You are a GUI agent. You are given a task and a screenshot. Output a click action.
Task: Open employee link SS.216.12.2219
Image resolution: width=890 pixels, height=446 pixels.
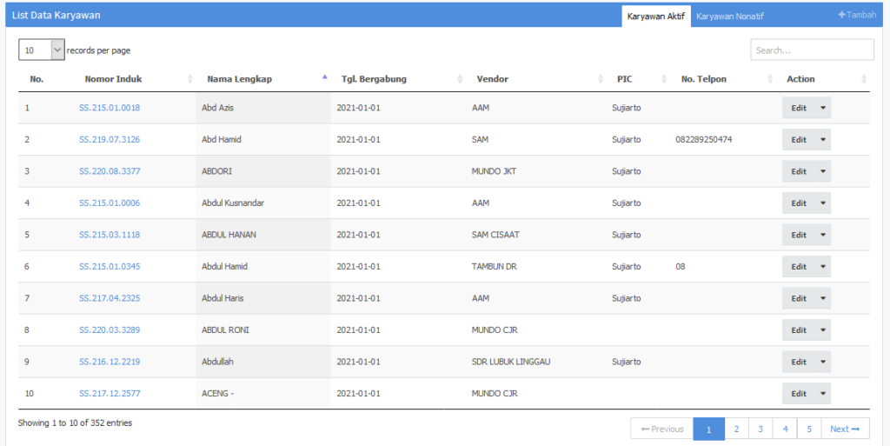click(110, 362)
